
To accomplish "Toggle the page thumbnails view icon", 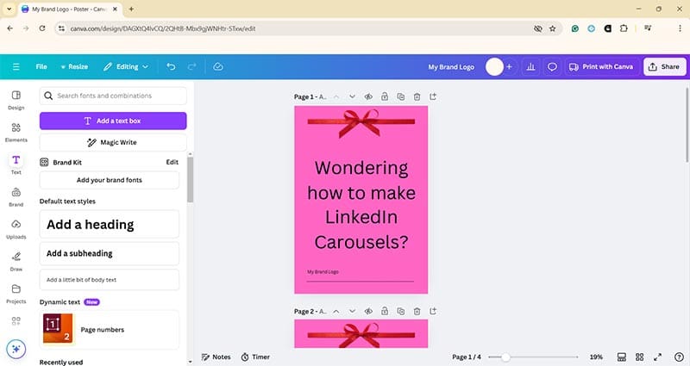I will click(621, 357).
